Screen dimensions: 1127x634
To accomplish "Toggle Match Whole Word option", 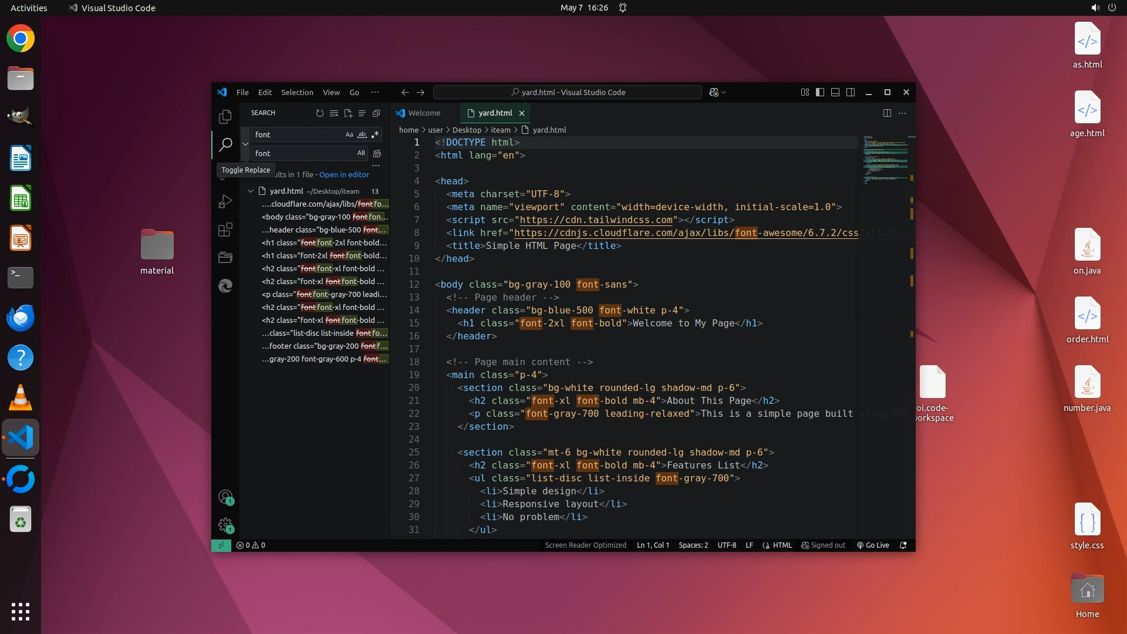I will pos(362,134).
